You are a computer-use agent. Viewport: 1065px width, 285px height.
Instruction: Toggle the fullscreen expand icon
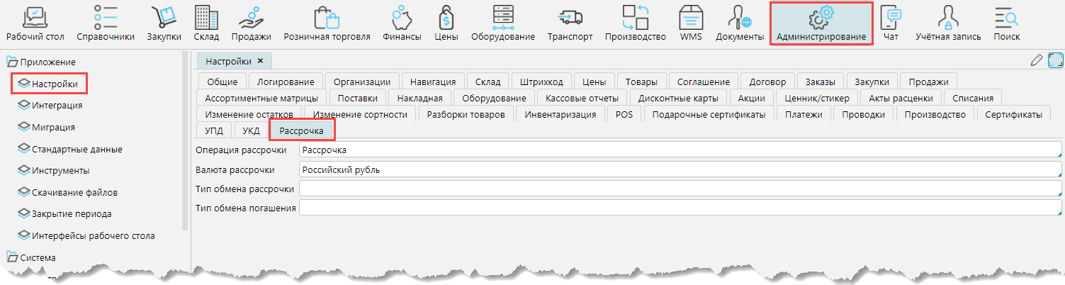[1055, 61]
